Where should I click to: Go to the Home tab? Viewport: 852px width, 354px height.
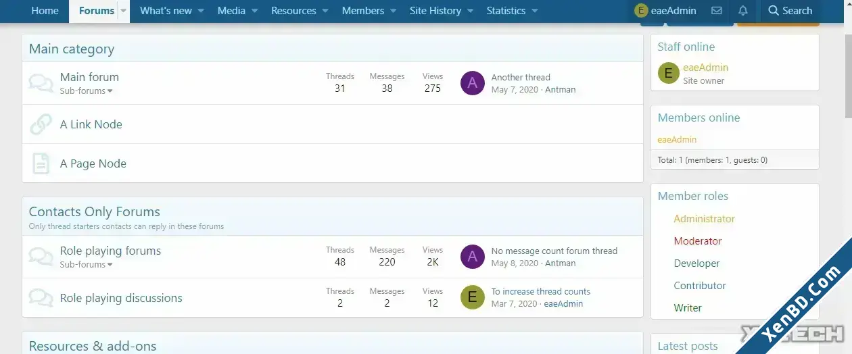pos(45,11)
